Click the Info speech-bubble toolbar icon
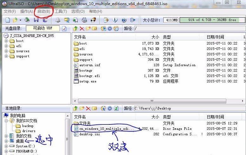 115,20
